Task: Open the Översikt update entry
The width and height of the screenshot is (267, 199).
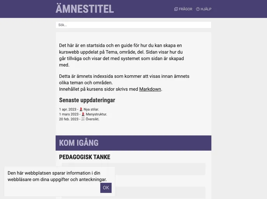Action: point(92,119)
